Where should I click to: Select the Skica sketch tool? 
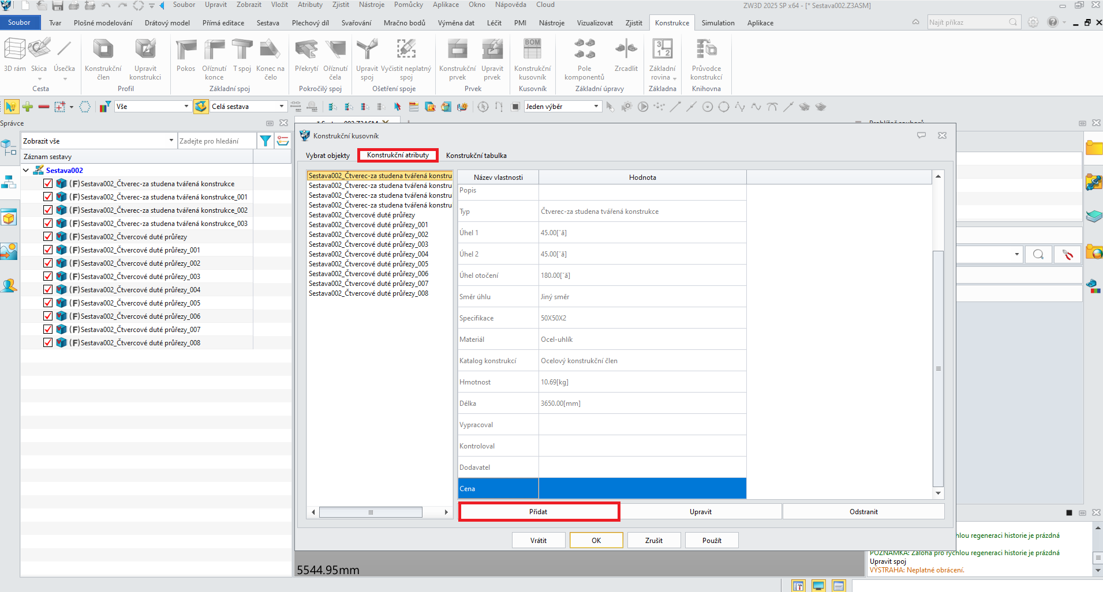[x=39, y=55]
